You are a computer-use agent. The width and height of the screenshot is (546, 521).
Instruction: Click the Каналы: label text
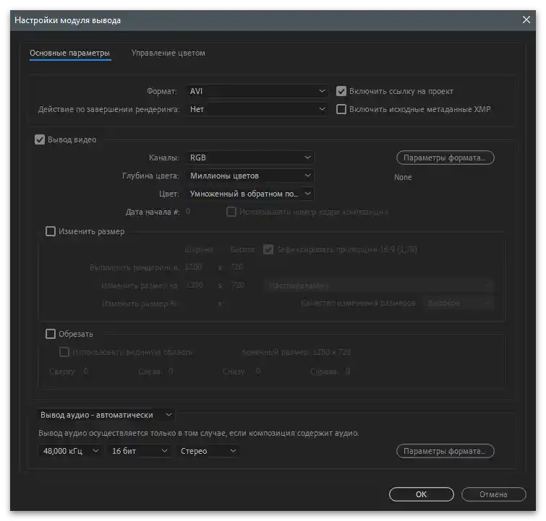163,158
